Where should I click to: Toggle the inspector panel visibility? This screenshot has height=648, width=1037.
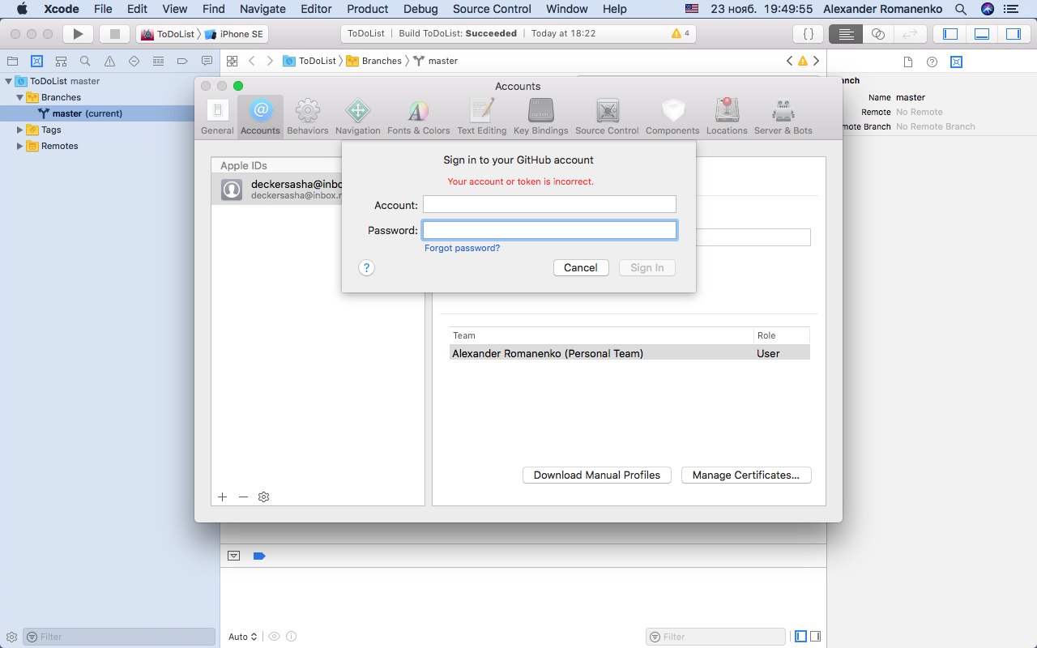[x=1013, y=34]
